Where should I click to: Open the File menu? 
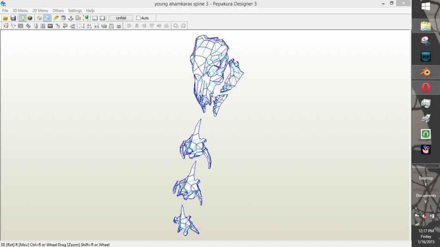tap(5, 10)
